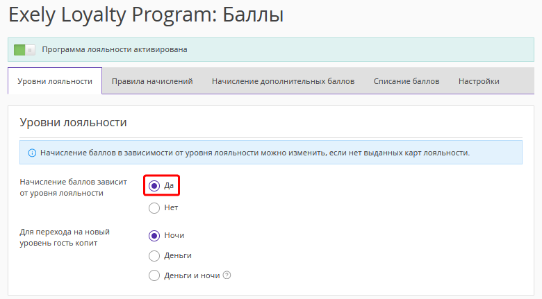Switch to the Правила начислений tab

point(152,81)
